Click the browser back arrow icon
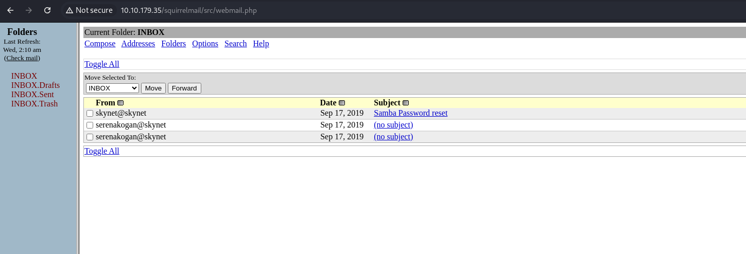 click(x=10, y=10)
